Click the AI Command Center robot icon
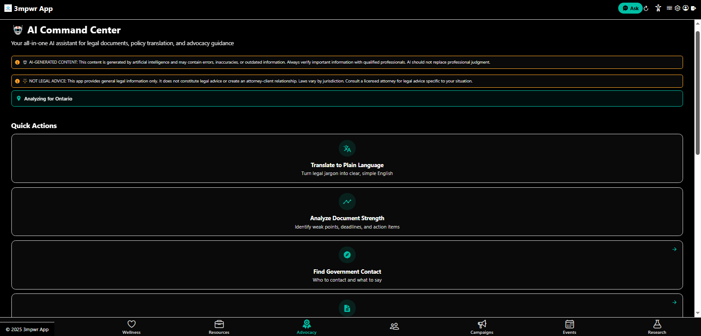The height and width of the screenshot is (336, 701). coord(18,30)
